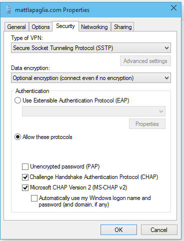
Task: Toggle Microsoft CHAP Version 2 checkbox
Action: click(x=25, y=187)
